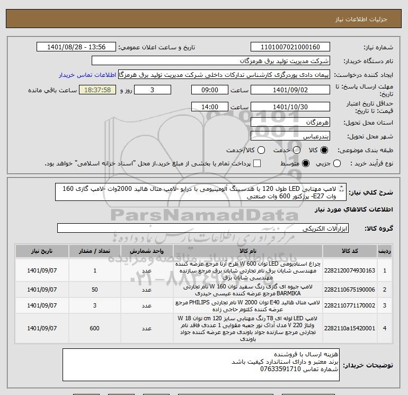Click the description box resize spinner arrows
This screenshot has width=408, height=395.
pos(342,189)
